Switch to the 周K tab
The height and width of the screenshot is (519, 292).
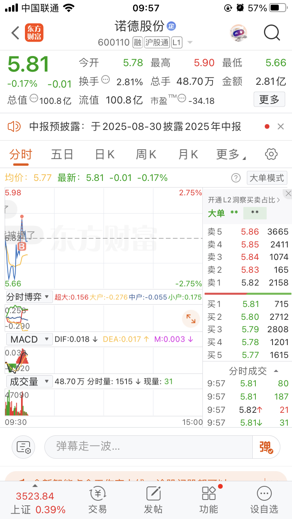146,154
